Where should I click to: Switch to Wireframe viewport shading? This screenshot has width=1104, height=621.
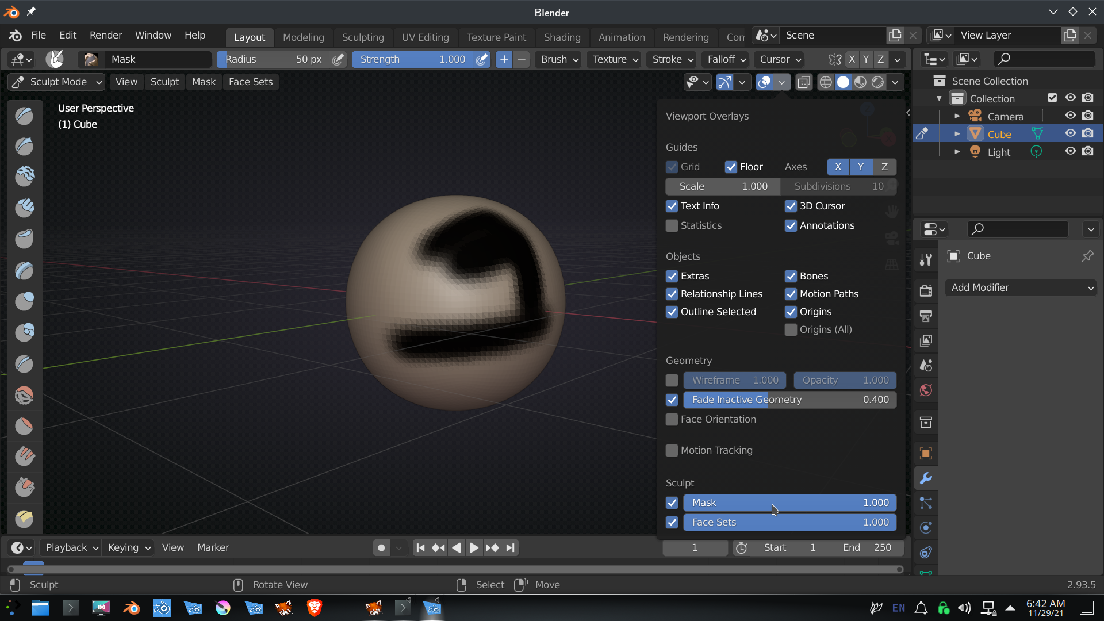tap(826, 82)
